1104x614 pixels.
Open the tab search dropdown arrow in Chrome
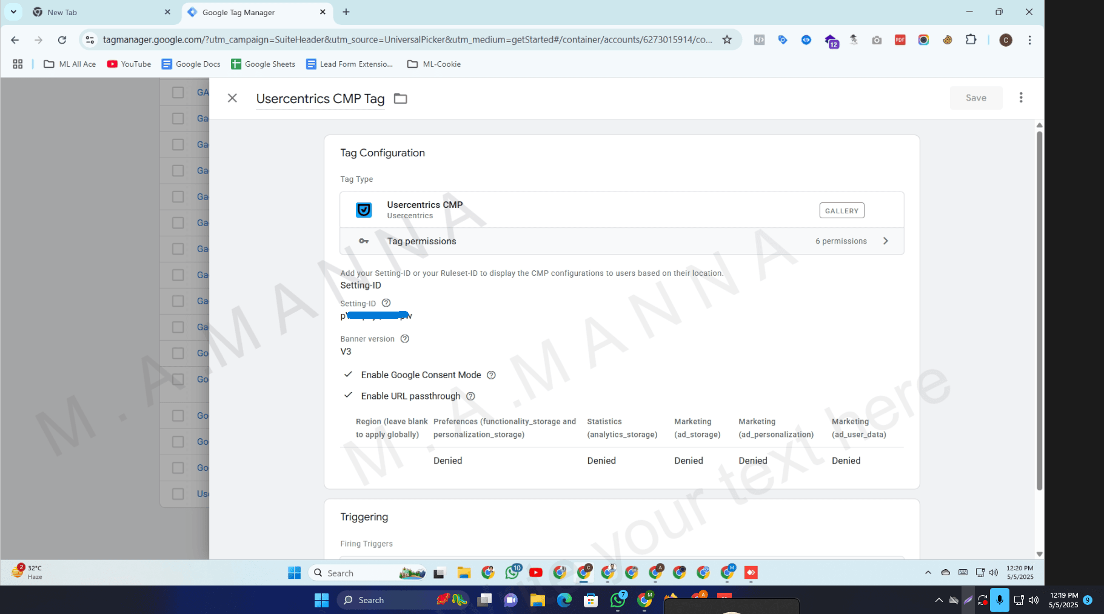tap(13, 12)
